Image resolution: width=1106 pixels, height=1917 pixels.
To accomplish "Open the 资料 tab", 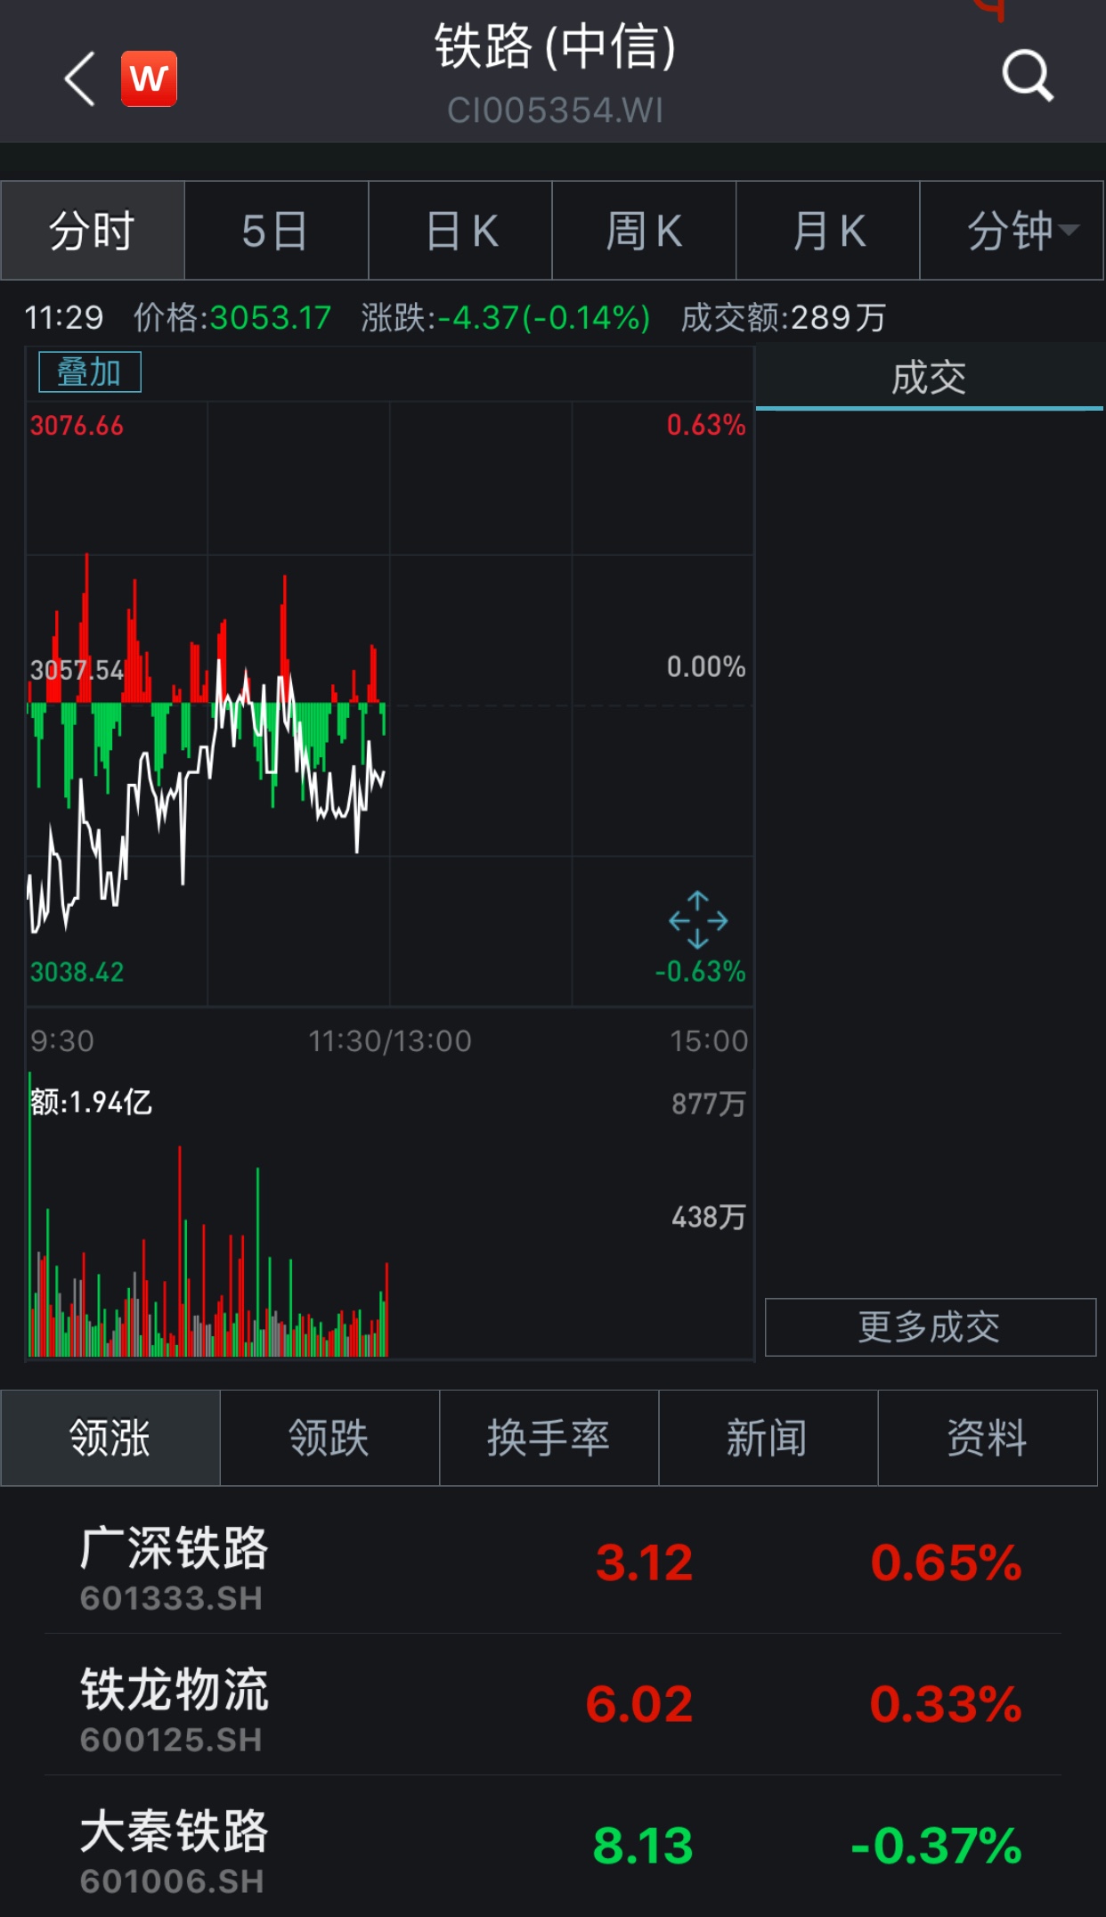I will 988,1438.
